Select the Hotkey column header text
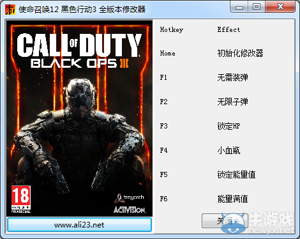The height and width of the screenshot is (239, 300). point(172,29)
